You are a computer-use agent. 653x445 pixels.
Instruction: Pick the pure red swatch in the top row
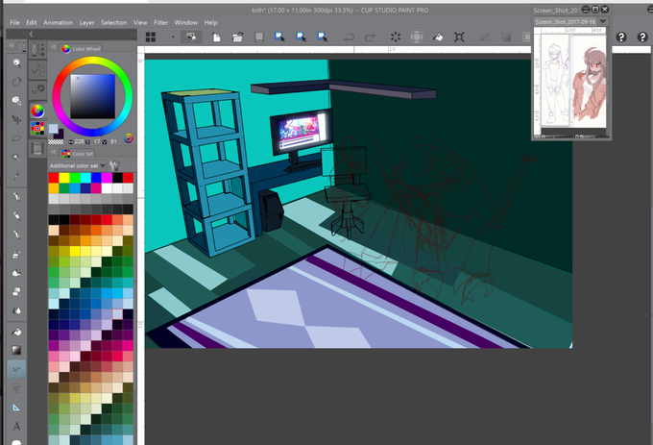point(54,178)
